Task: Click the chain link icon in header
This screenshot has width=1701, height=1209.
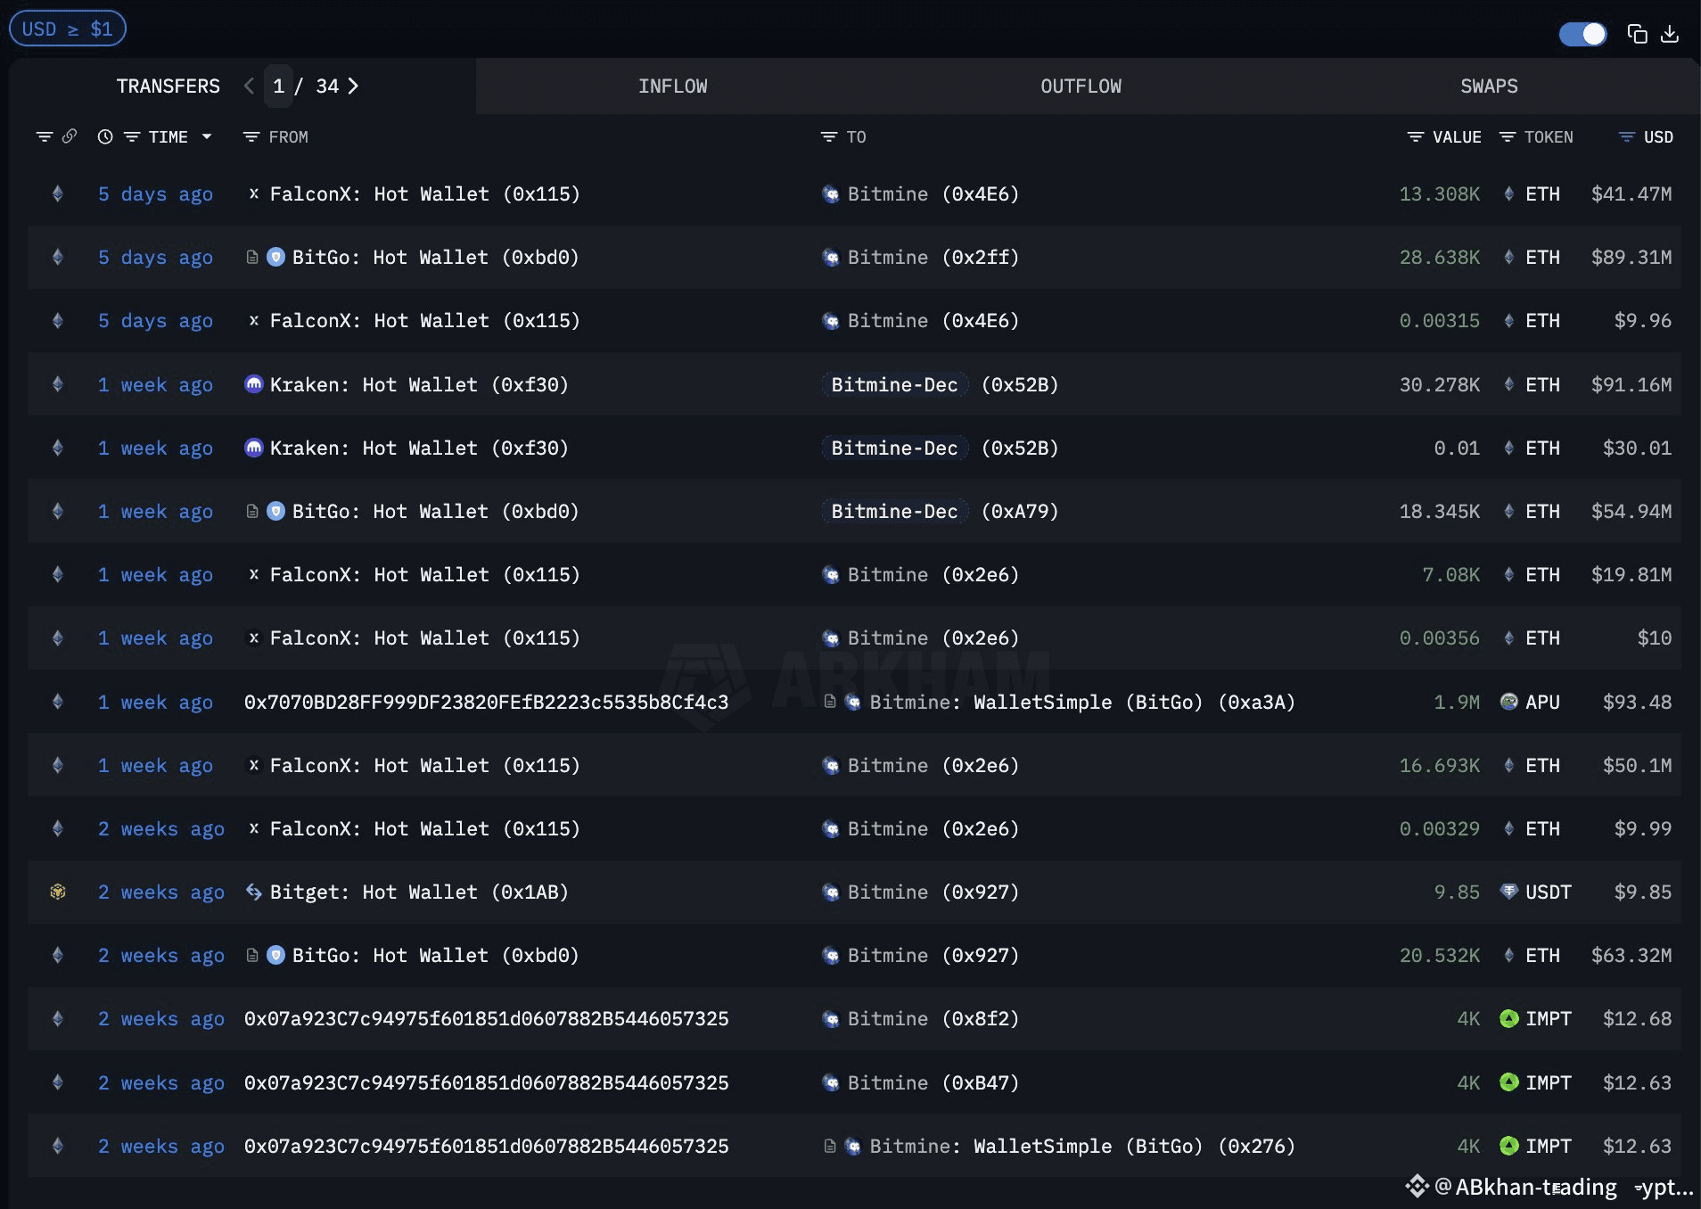Action: click(x=70, y=136)
